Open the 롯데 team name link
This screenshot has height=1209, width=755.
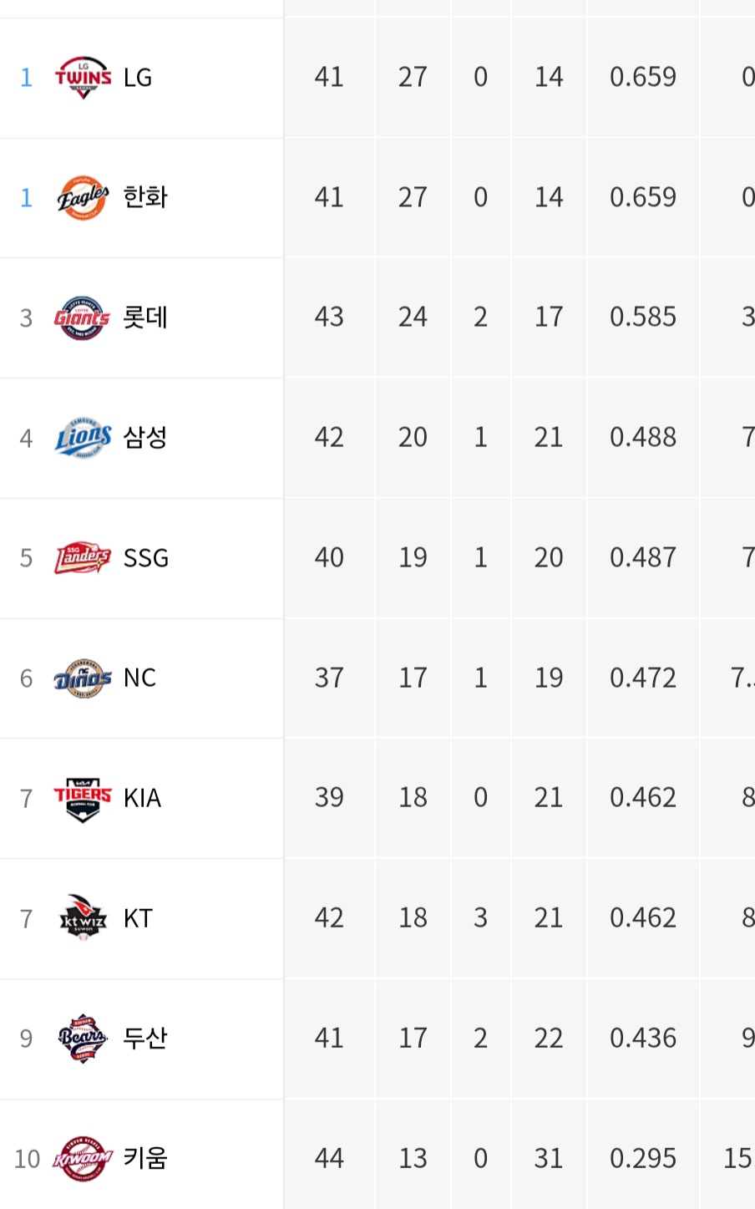coord(145,317)
